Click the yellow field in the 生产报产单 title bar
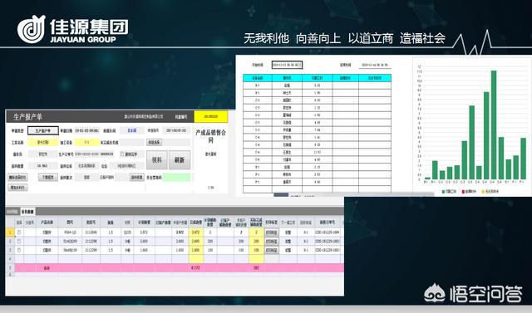Image resolution: width=532 pixels, height=313 pixels. tap(210, 116)
